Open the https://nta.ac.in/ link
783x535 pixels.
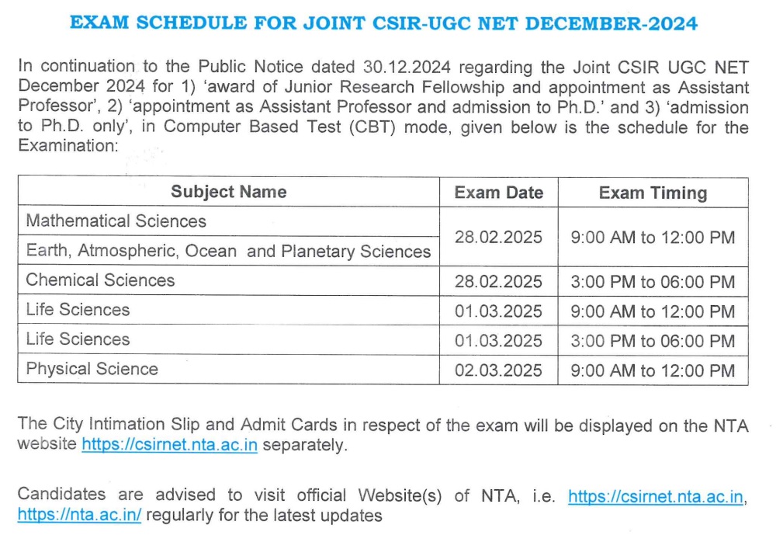click(79, 515)
